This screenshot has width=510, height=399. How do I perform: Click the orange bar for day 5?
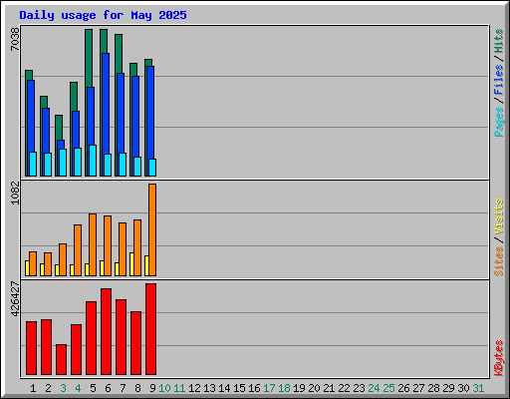(93, 244)
